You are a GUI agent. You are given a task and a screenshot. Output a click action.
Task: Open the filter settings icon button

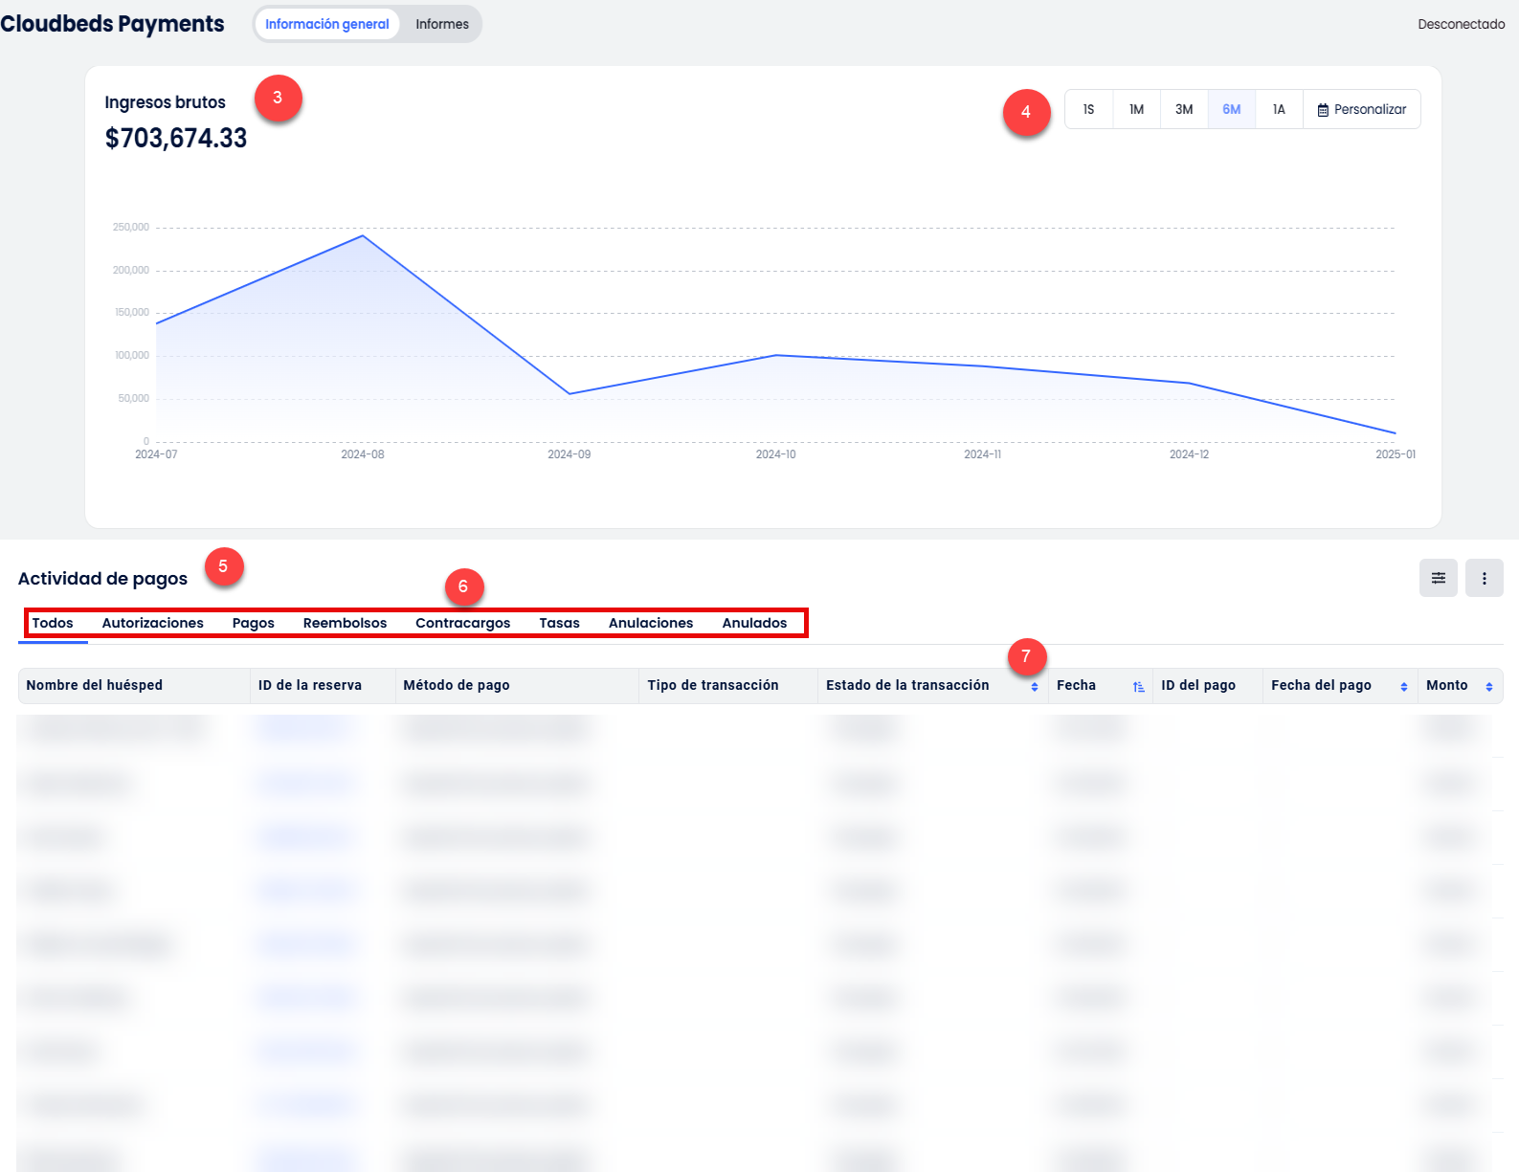[1438, 578]
